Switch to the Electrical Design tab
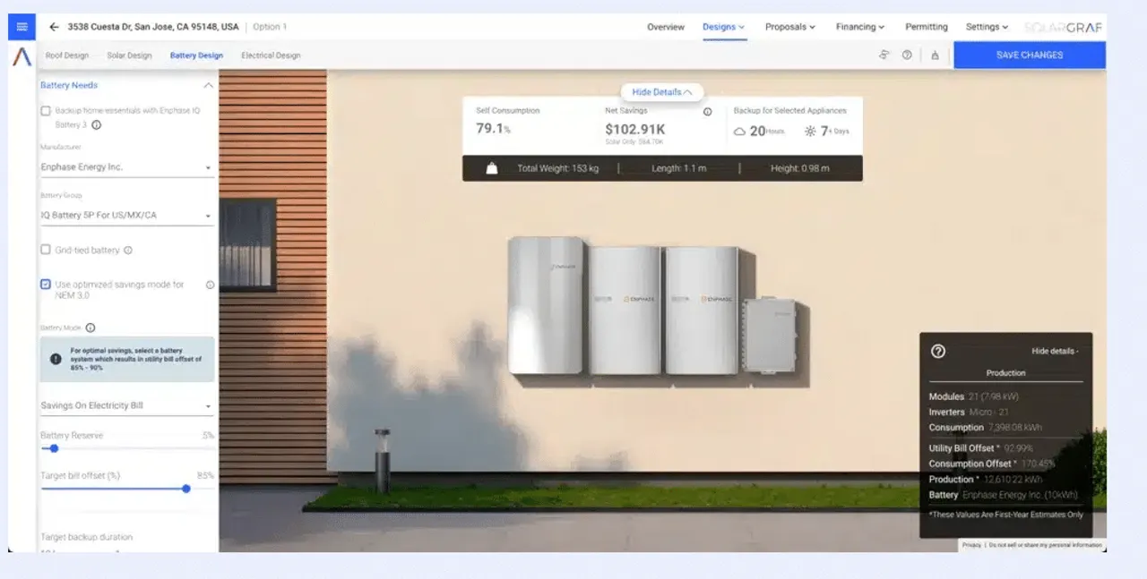1147x579 pixels. click(x=271, y=55)
